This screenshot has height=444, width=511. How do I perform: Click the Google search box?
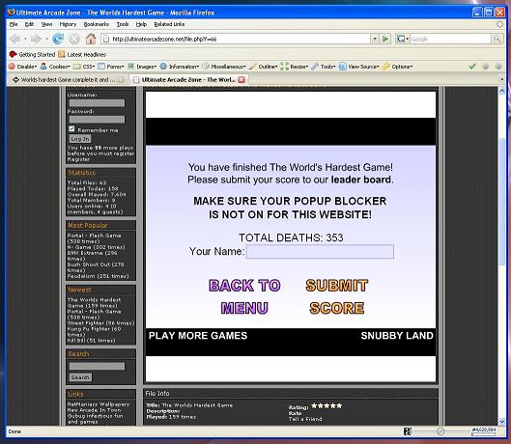(x=450, y=39)
